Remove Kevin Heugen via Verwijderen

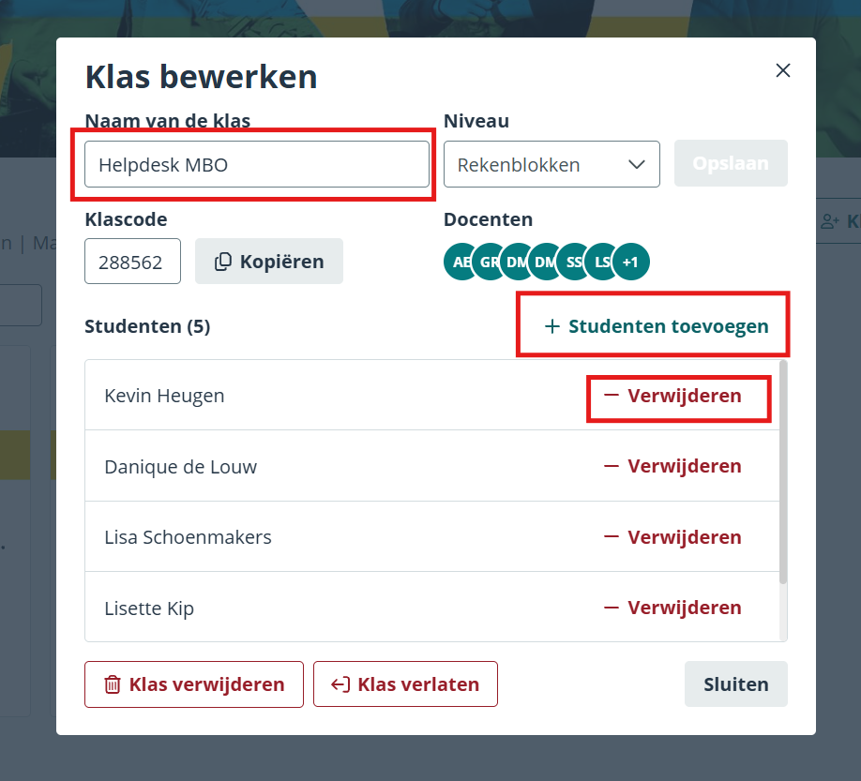click(x=672, y=395)
